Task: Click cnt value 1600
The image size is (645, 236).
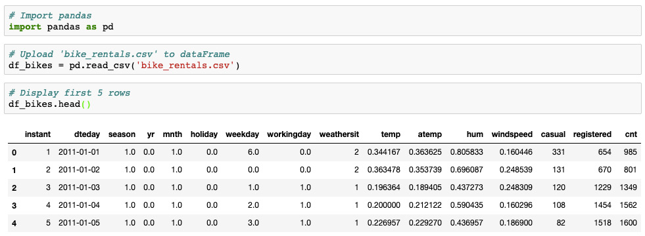Action: (629, 224)
